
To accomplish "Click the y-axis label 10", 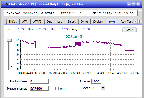I will (x=17, y=45).
